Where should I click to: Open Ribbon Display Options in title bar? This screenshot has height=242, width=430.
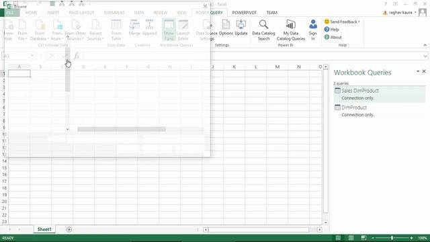tap(396, 4)
